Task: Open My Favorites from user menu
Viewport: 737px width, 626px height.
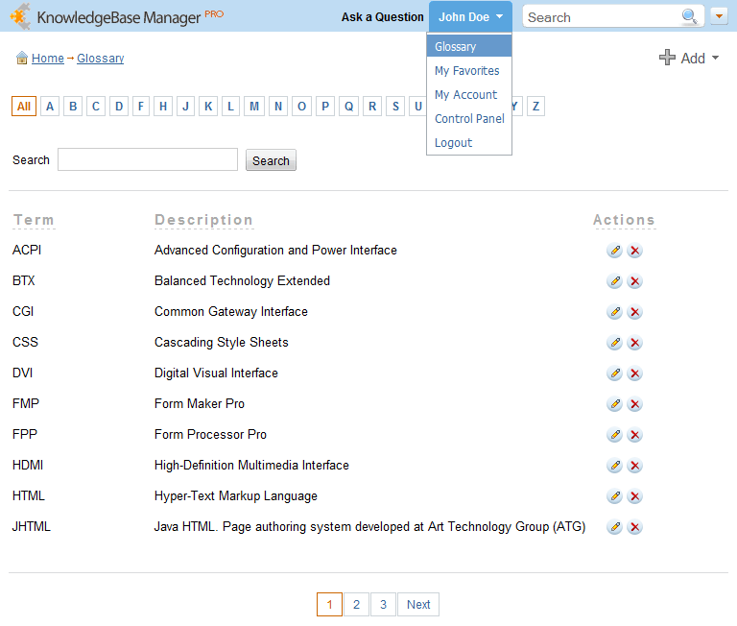Action: pos(467,70)
